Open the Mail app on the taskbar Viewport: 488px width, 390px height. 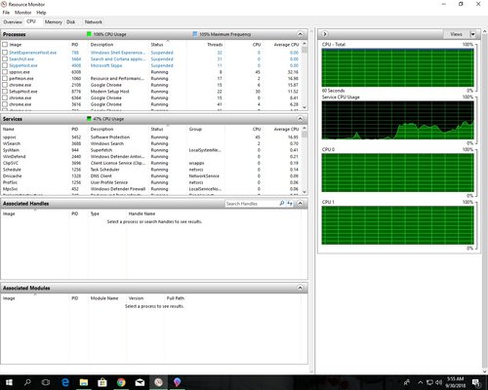coord(140,382)
